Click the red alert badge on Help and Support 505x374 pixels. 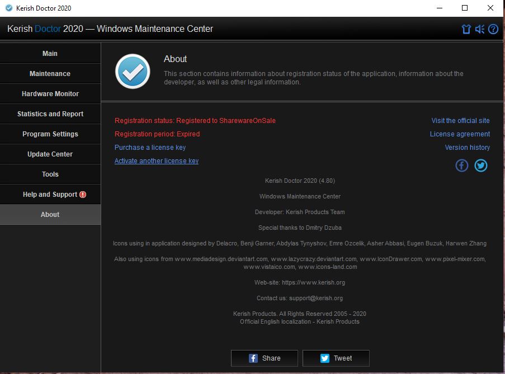pos(83,195)
